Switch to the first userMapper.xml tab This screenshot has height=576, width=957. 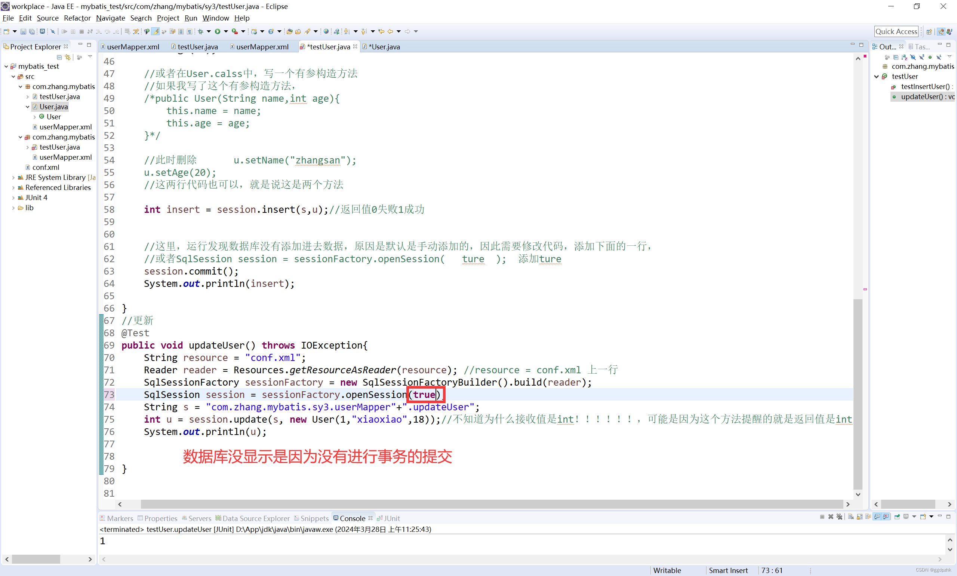130,47
